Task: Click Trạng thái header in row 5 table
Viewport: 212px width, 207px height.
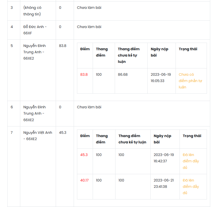Action: 188,49
